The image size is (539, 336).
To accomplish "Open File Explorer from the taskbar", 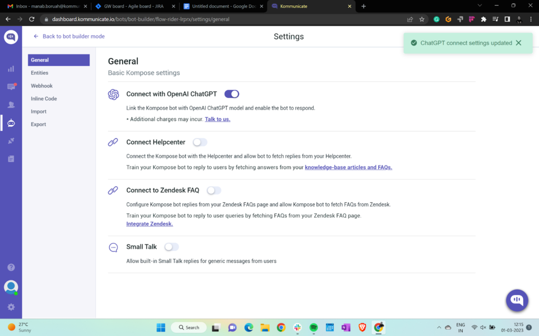I will (265, 328).
